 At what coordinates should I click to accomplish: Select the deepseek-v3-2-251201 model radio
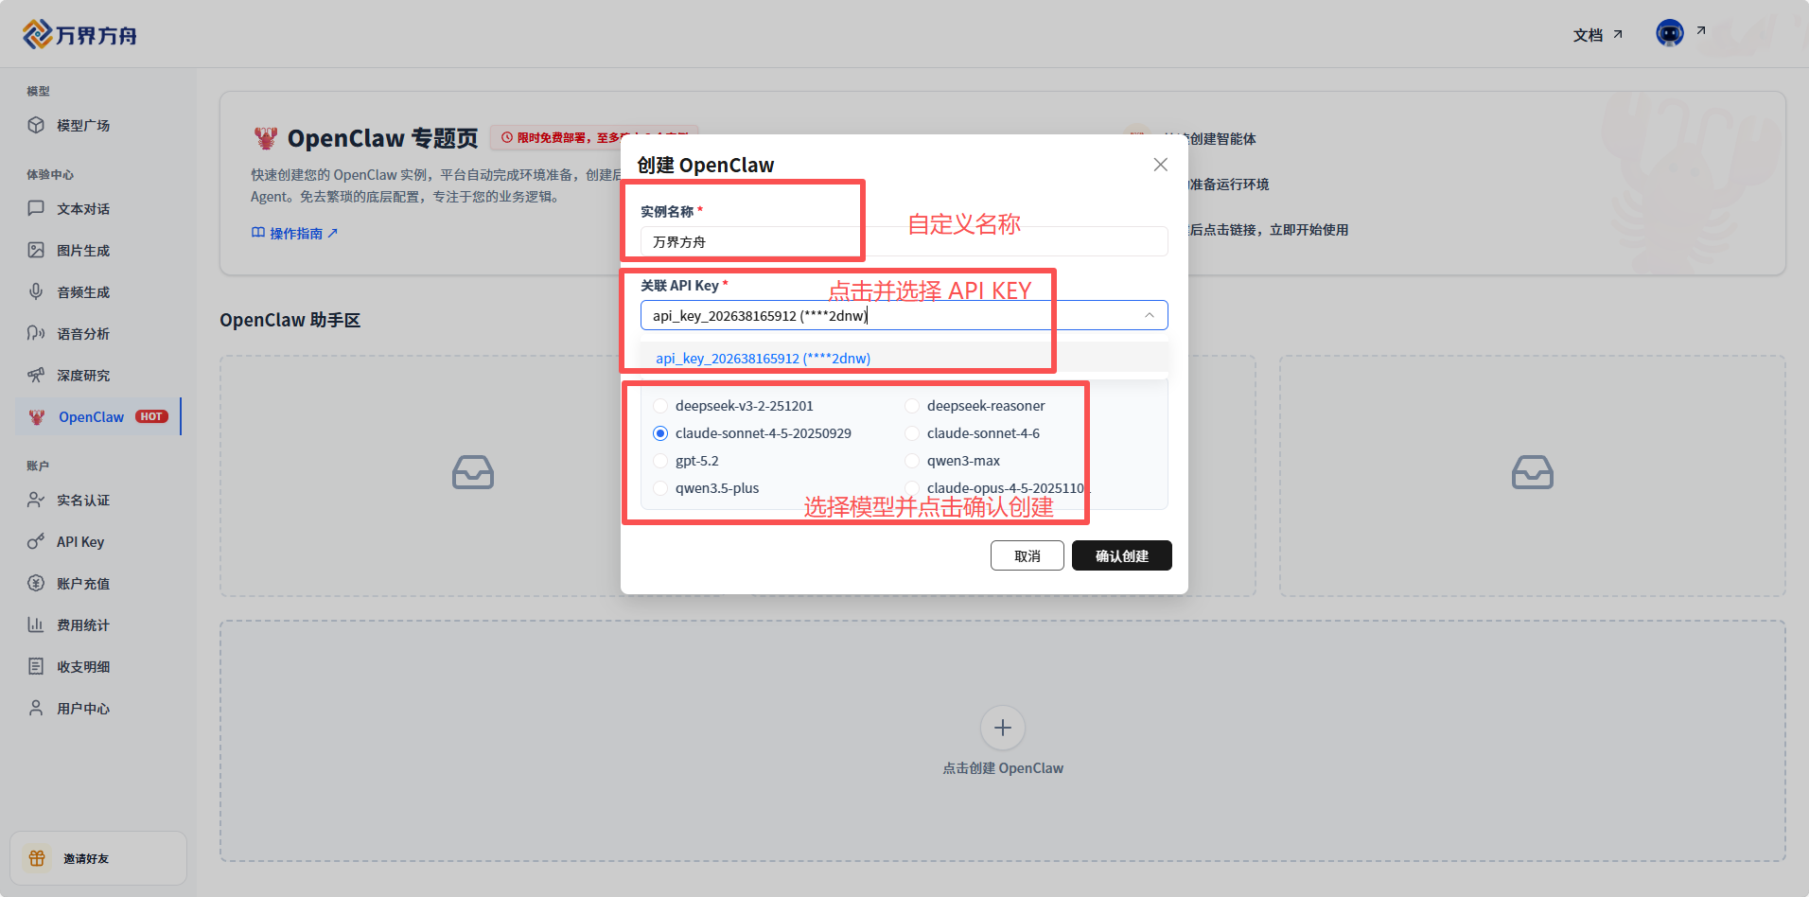pyautogui.click(x=660, y=406)
